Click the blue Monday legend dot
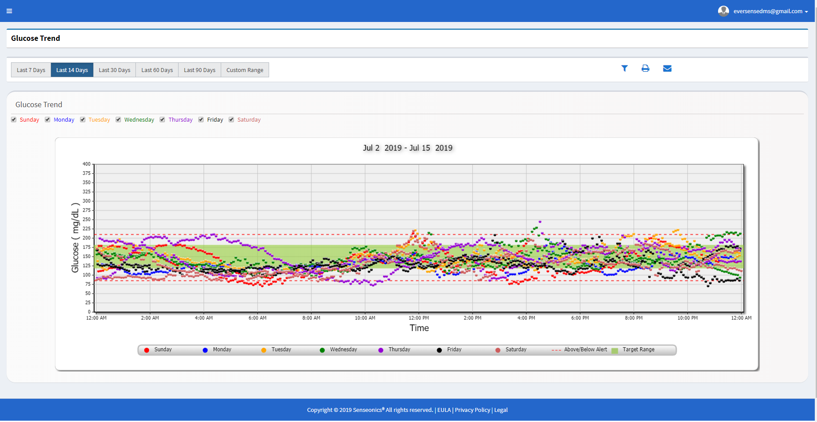 pos(205,350)
